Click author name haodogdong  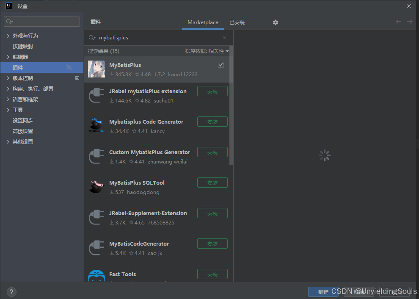(x=143, y=192)
